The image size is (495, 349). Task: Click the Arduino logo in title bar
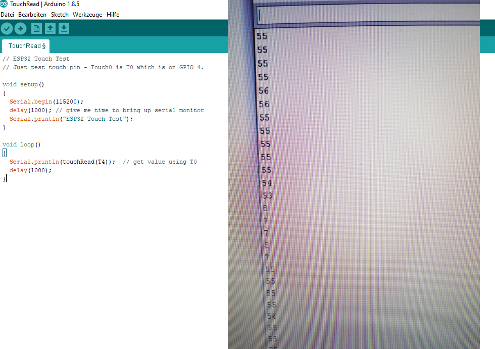coord(4,4)
